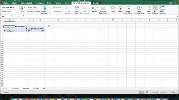Refresh the PivotTable data
The image size is (179, 100).
[x=95, y=9]
